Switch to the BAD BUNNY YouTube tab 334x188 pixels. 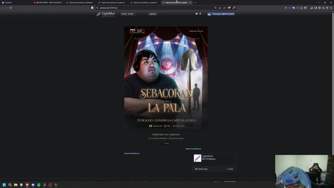pos(48,3)
